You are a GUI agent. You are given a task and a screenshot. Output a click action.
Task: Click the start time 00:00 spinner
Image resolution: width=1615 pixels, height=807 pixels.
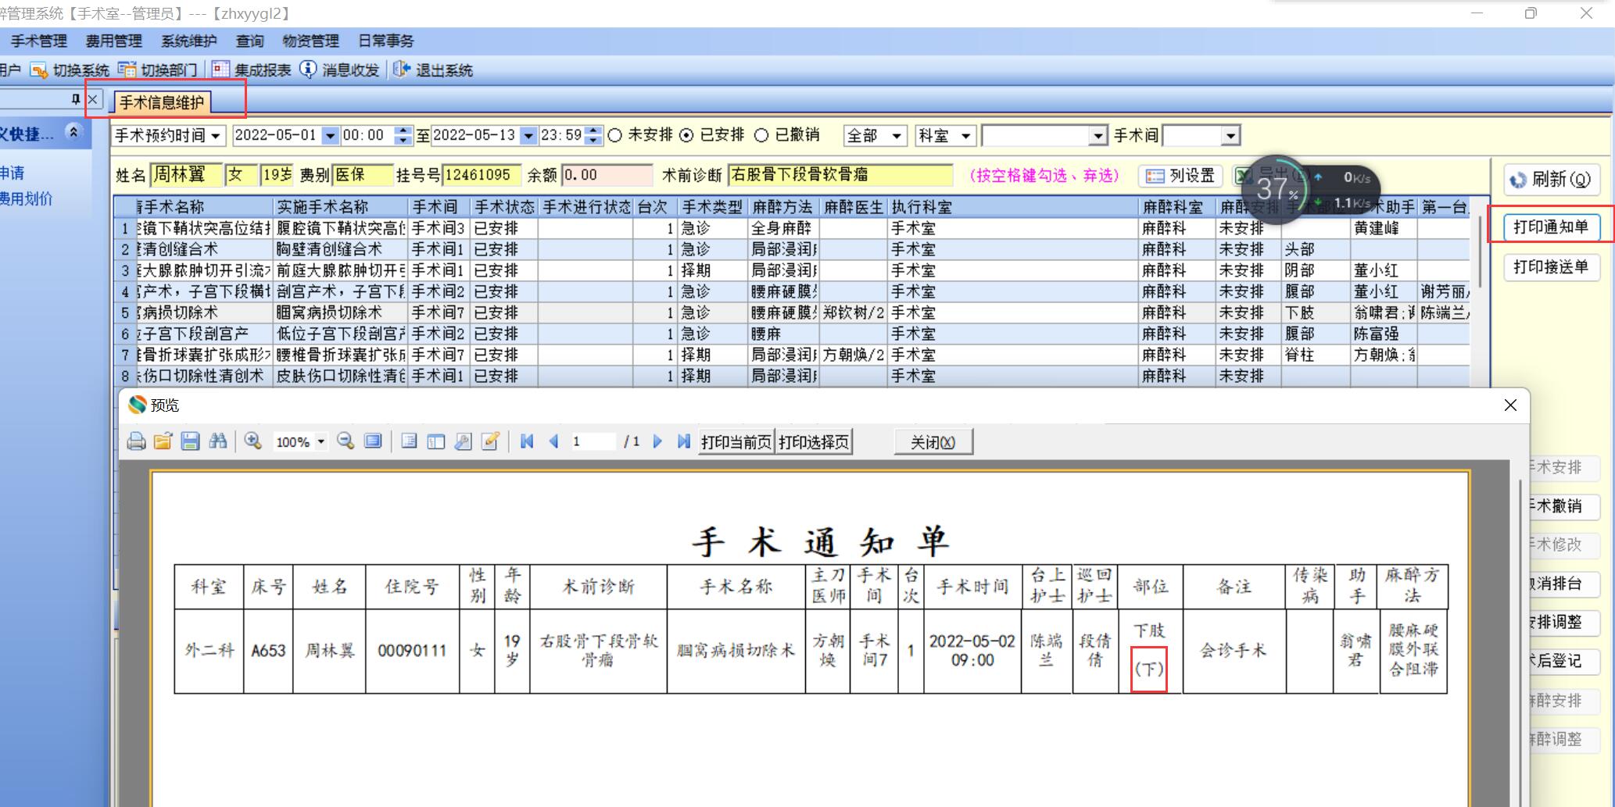[403, 136]
